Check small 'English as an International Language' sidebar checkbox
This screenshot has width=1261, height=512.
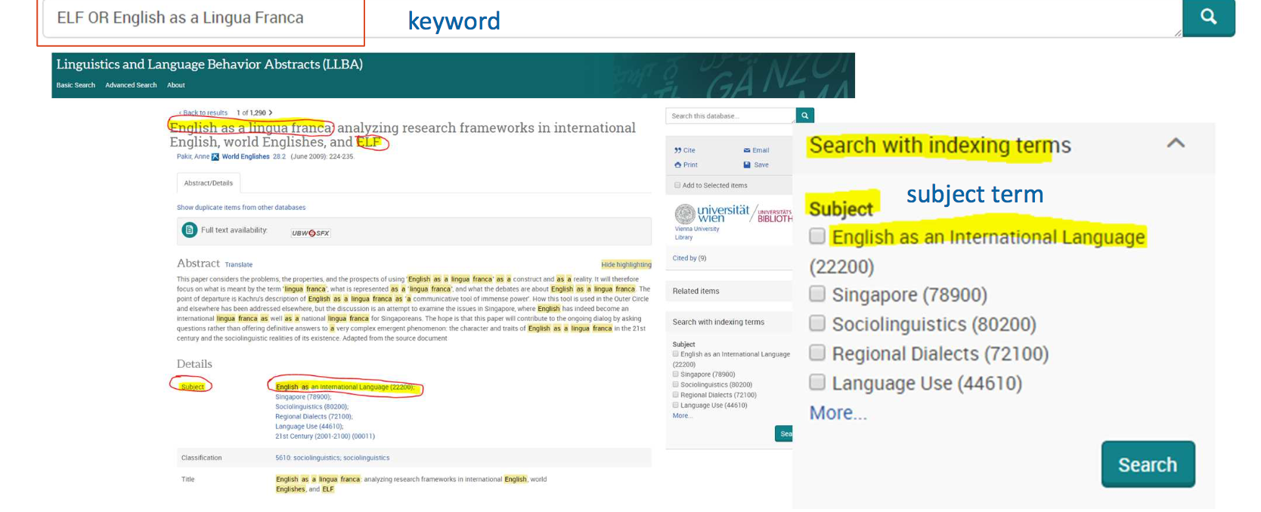[676, 354]
